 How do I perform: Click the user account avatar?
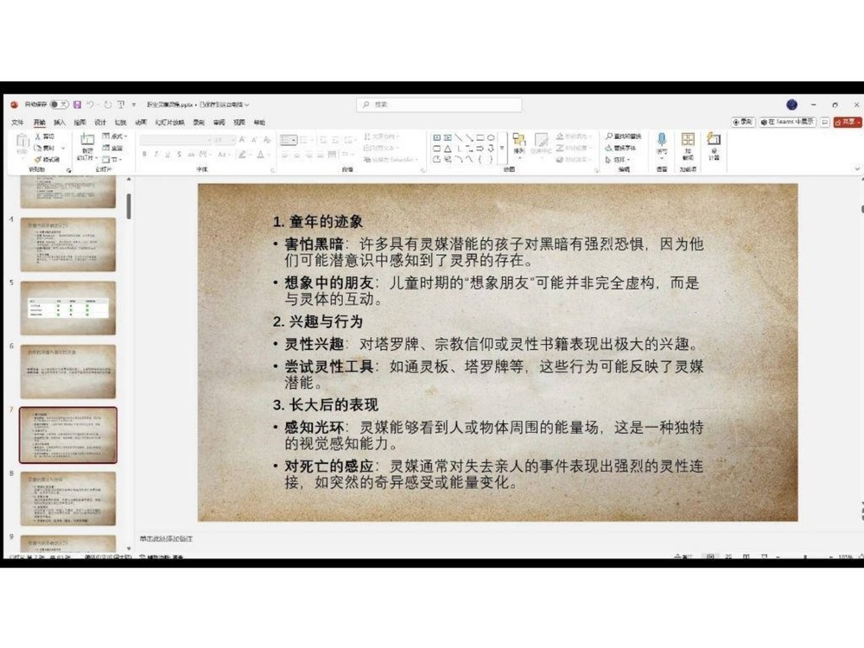click(791, 105)
